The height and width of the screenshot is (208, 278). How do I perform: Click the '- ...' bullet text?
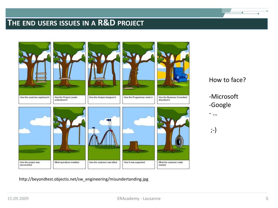coord(213,114)
